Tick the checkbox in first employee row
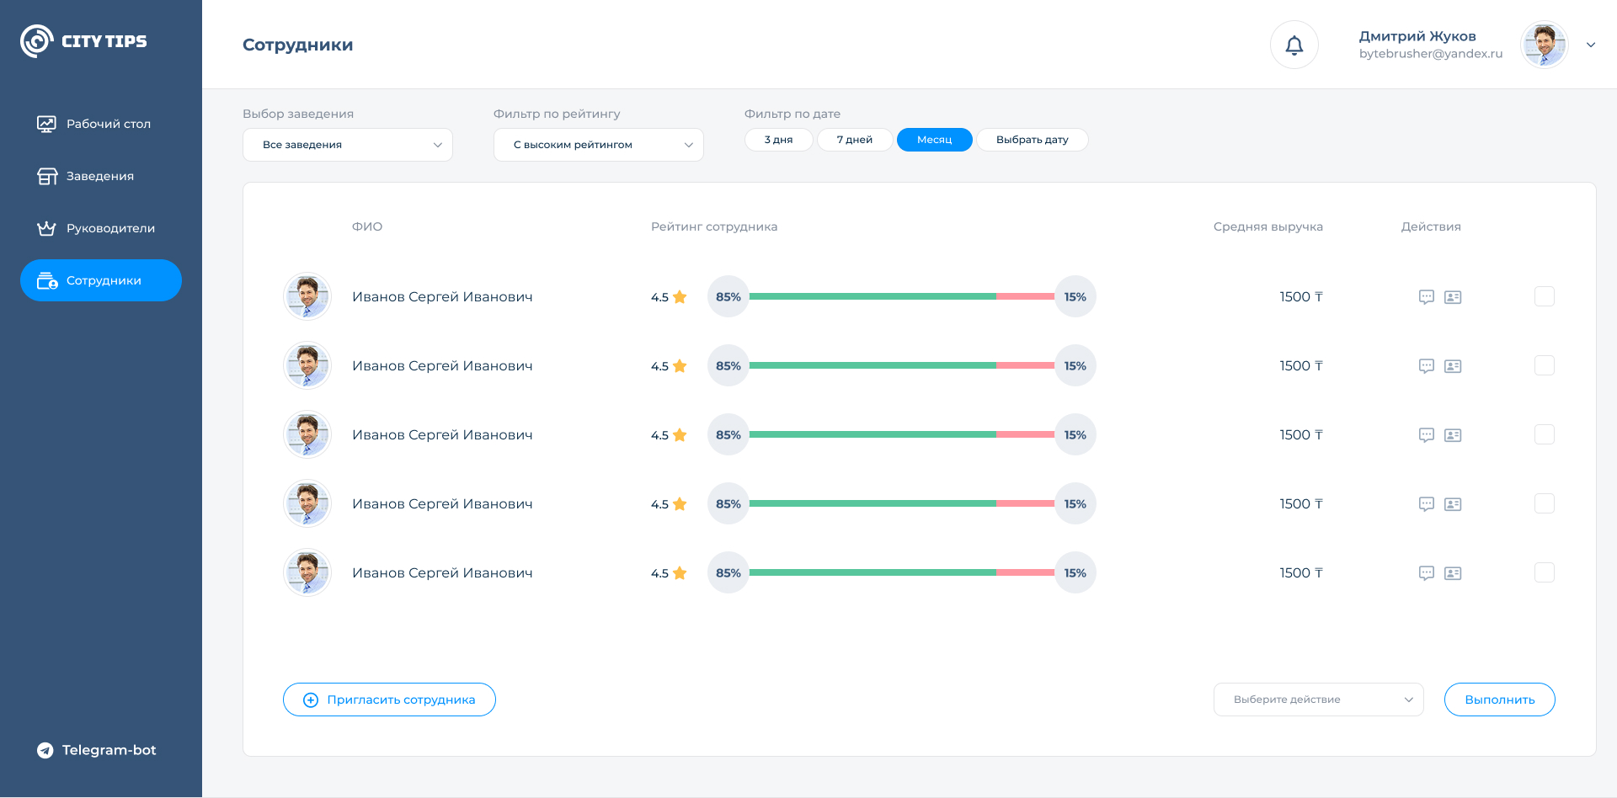 pos(1545,296)
